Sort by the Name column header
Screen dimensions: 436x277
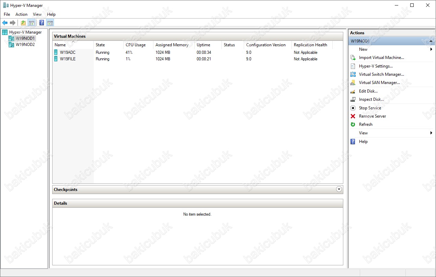[73, 45]
